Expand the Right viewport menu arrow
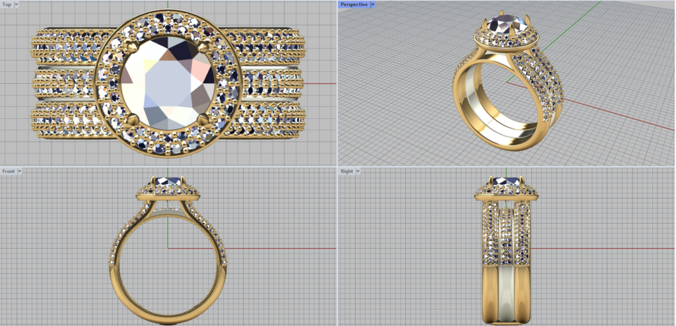Screen dimensions: 676x326 (x=358, y=171)
